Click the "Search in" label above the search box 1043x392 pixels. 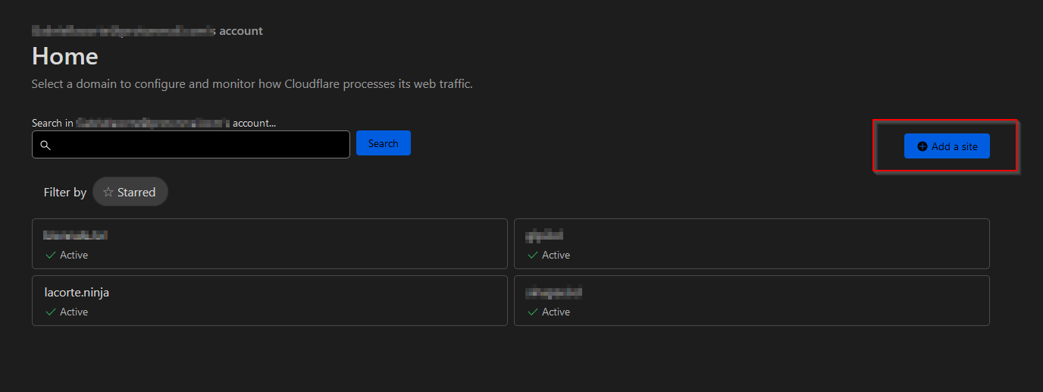(52, 123)
